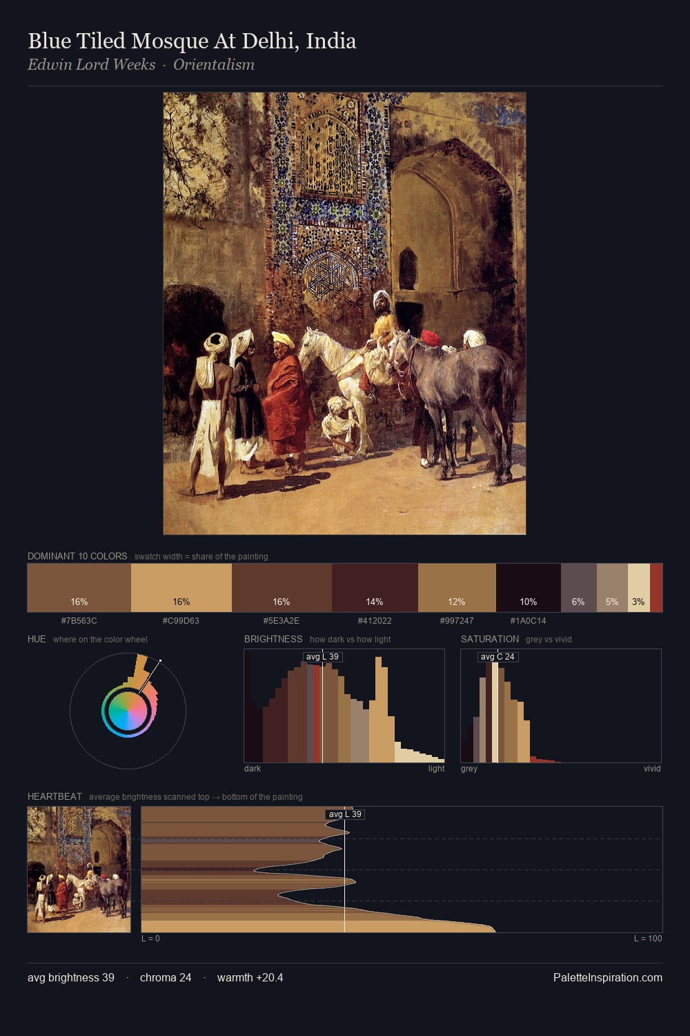Screen dimensions: 690x1036
Task: Click the main painting image
Action: (x=344, y=314)
